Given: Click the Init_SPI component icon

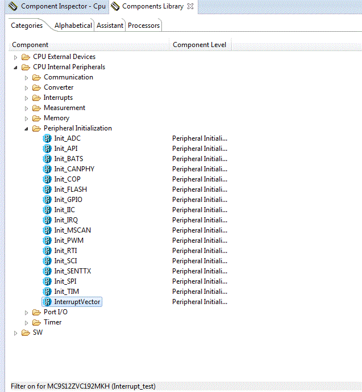Looking at the screenshot, I should (47, 281).
